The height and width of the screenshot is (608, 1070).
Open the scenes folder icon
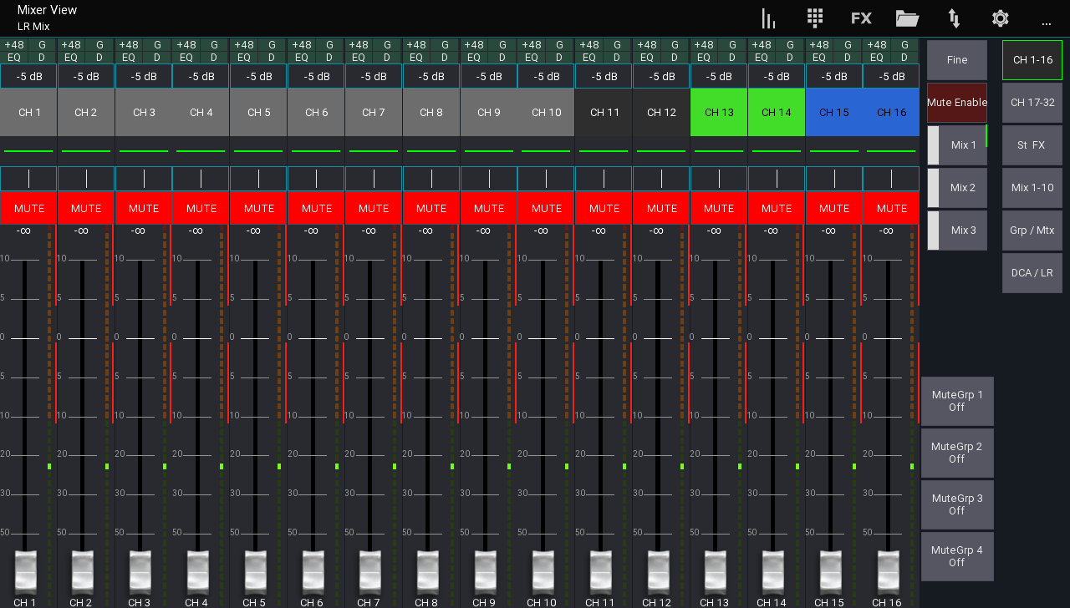coord(907,18)
